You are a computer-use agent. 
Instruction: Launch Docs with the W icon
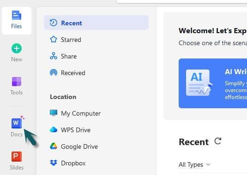(17, 123)
